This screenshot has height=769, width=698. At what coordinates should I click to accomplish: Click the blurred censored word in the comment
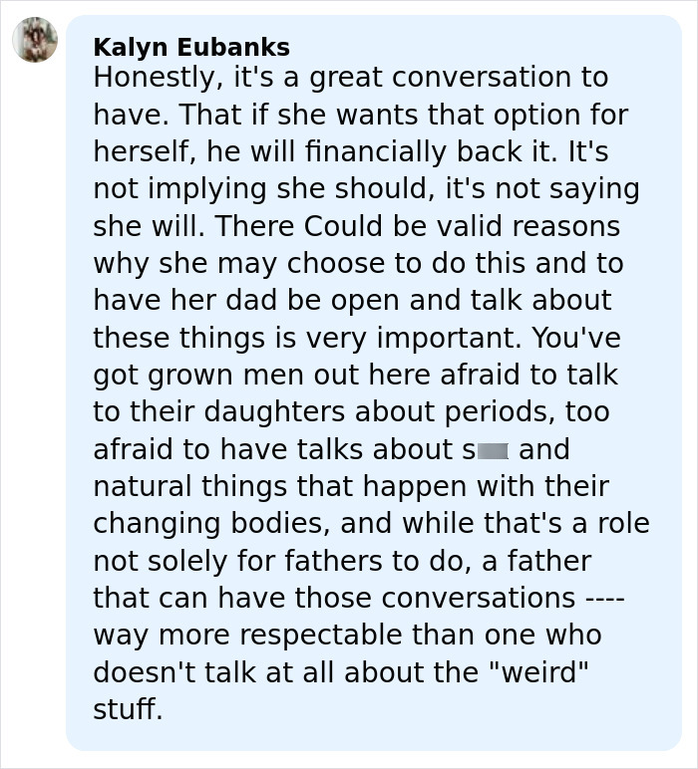coord(493,451)
